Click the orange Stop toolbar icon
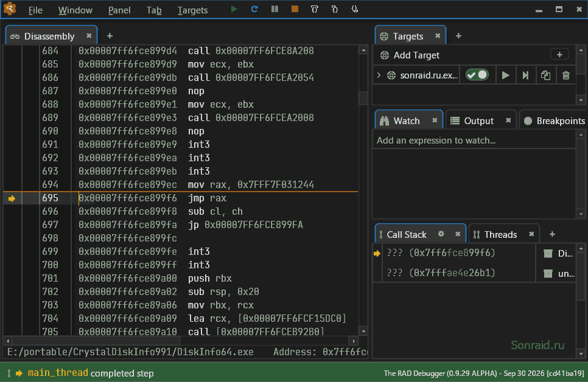 [295, 9]
